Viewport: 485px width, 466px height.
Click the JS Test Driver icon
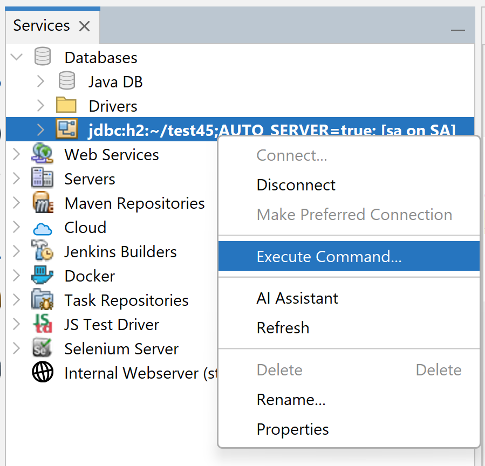click(42, 324)
